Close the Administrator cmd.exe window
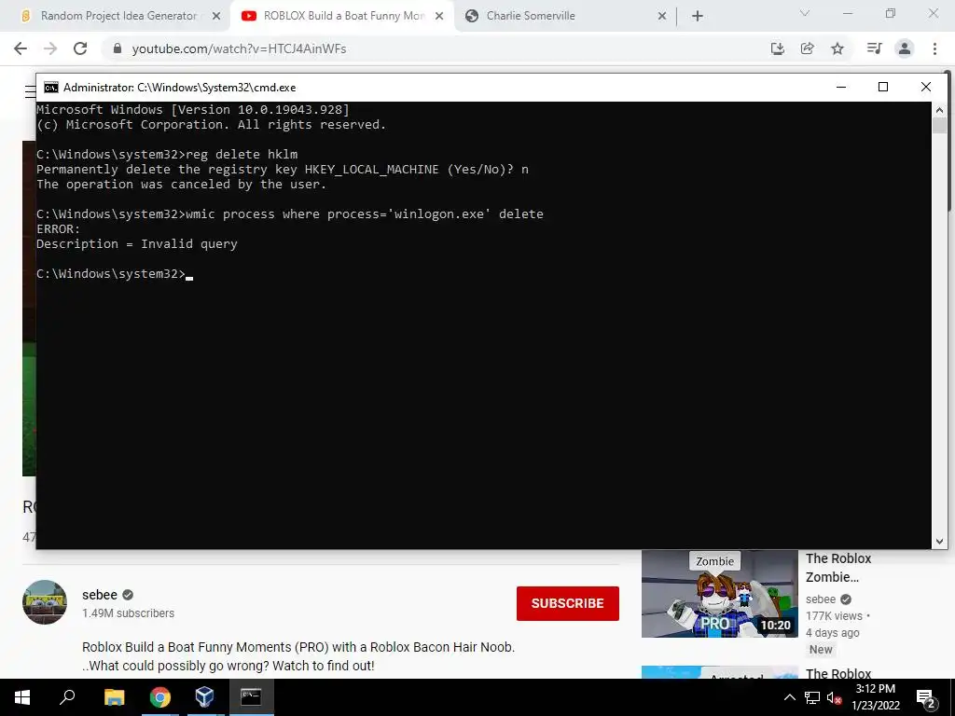Screen dimensions: 955x716 click(926, 87)
